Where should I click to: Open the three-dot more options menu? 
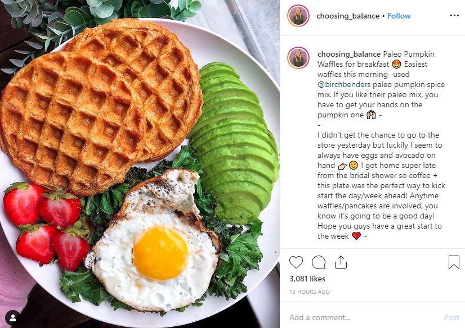point(454,16)
